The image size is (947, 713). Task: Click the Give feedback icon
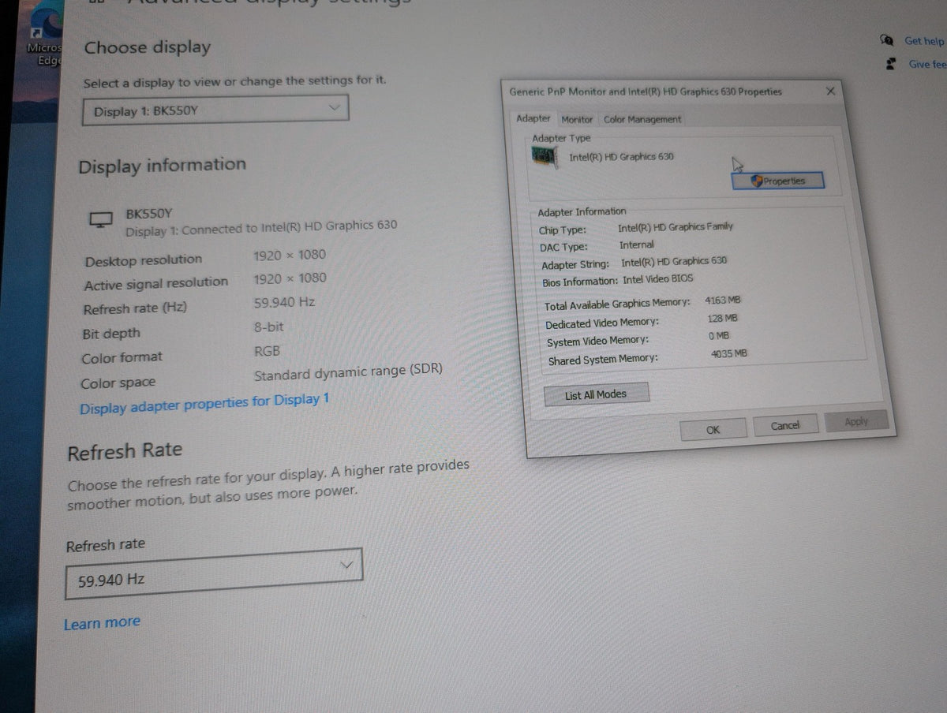891,63
